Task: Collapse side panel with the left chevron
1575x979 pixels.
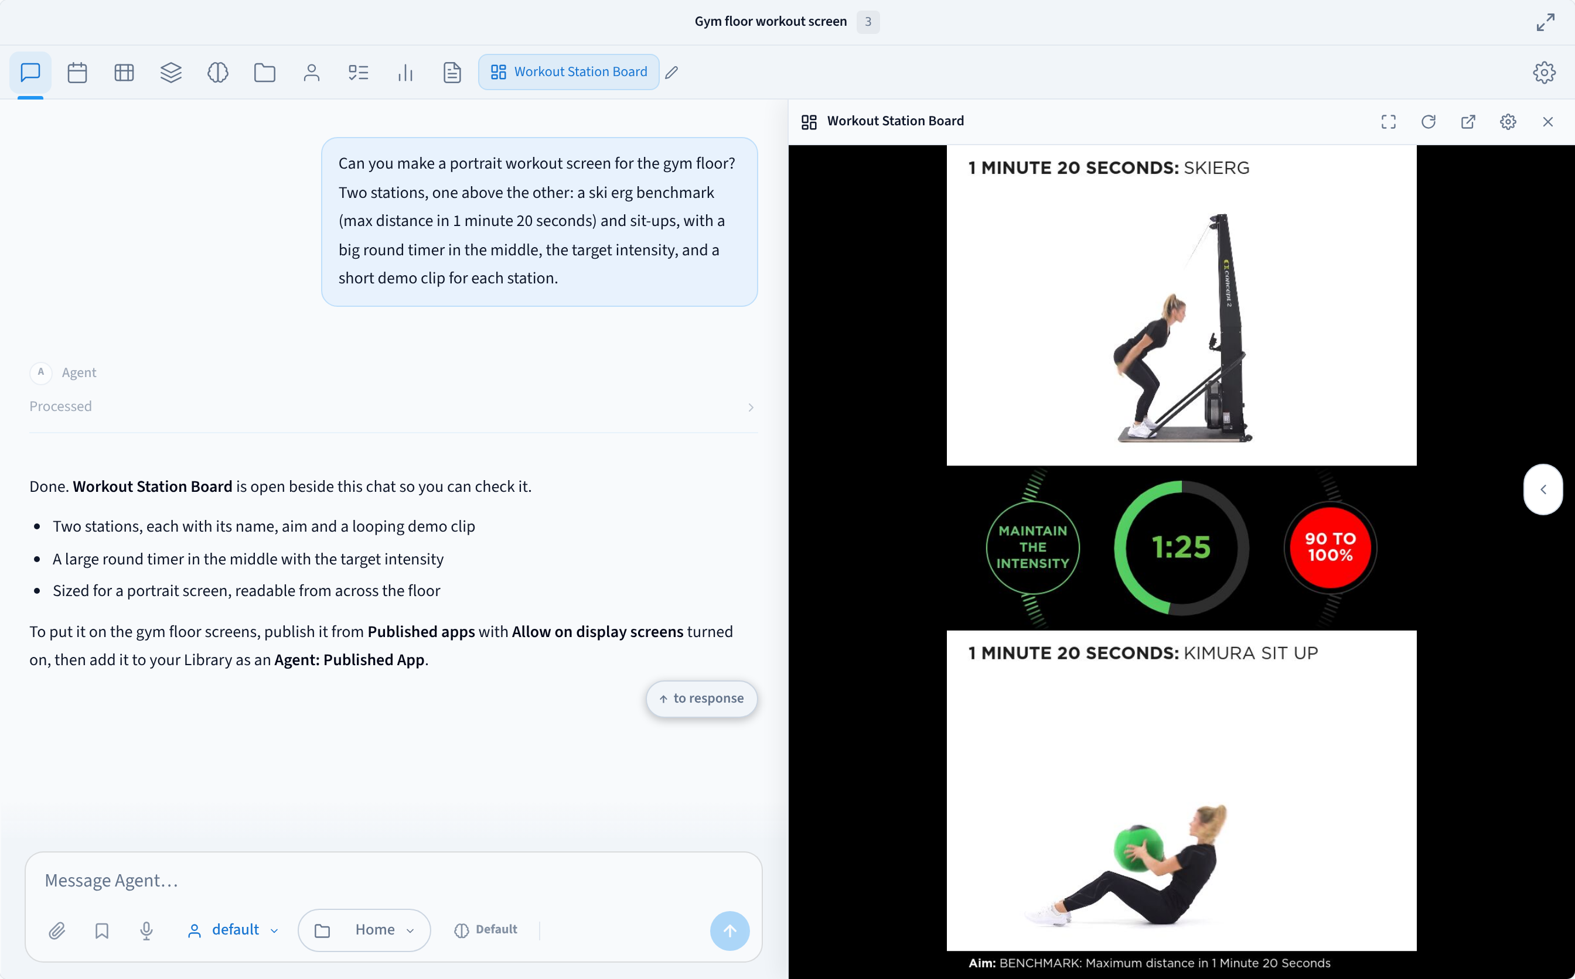Action: tap(1543, 489)
